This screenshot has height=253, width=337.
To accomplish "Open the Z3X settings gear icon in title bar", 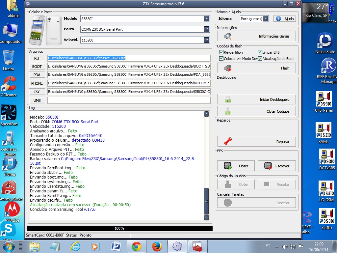I will (x=28, y=4).
